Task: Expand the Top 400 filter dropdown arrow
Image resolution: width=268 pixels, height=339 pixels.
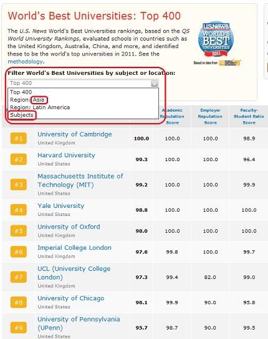Action: (155, 83)
